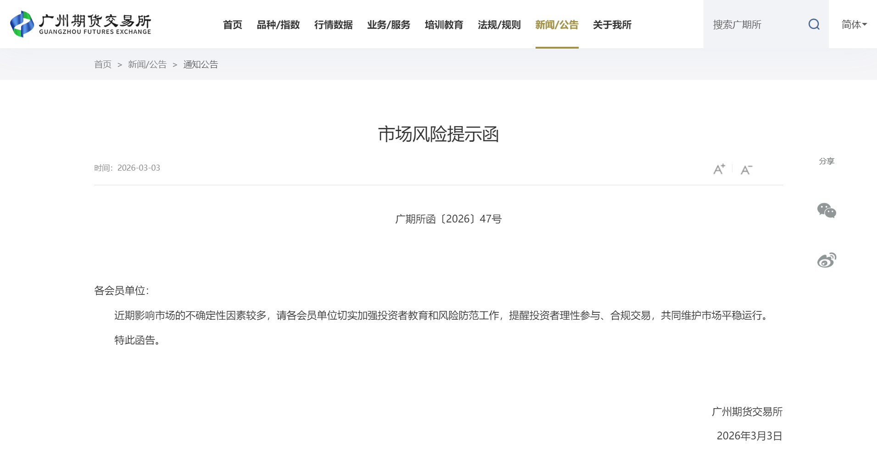This screenshot has width=877, height=449.
Task: Click the date text 时间: 2026-03-03
Action: coord(127,168)
